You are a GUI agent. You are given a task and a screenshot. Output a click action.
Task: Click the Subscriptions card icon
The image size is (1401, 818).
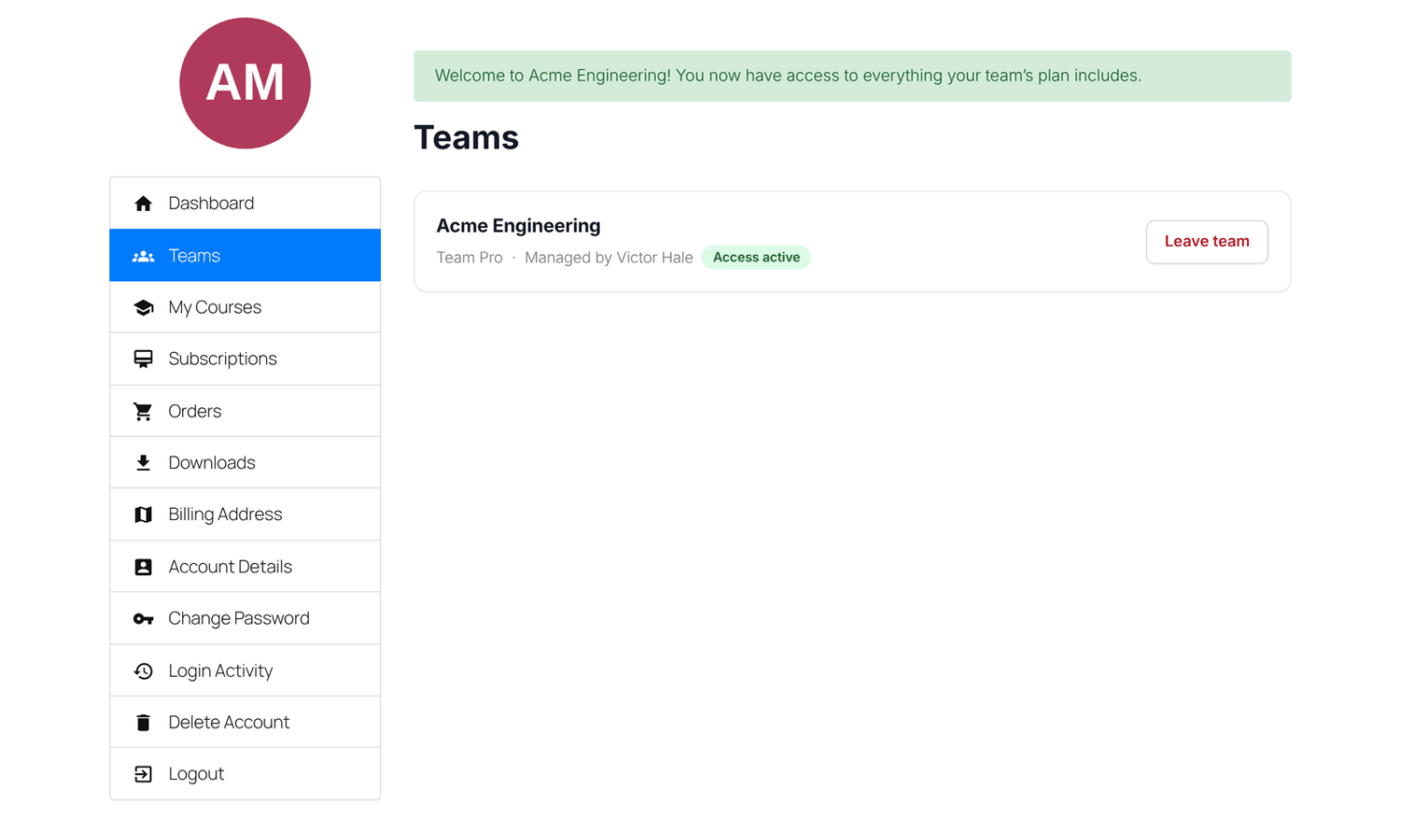(143, 359)
